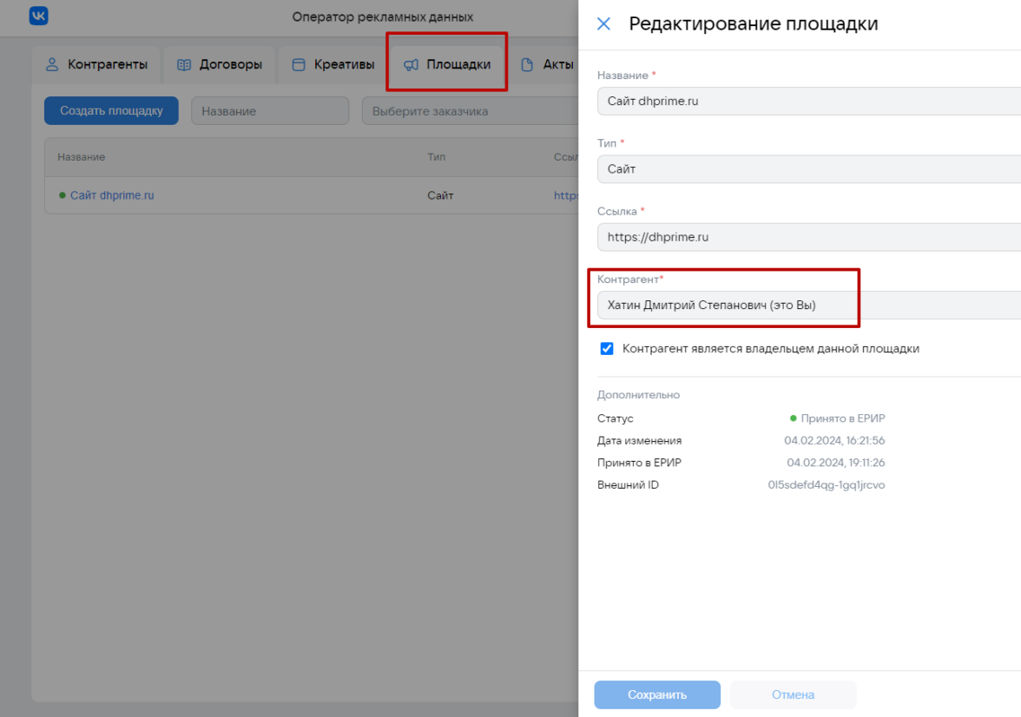Click the Создать площадку button
This screenshot has height=717, width=1021.
[111, 111]
